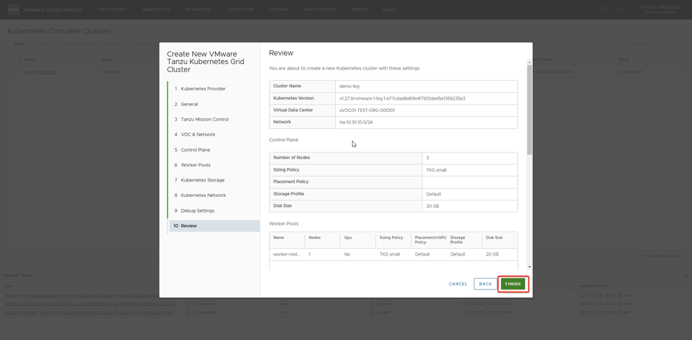Navigate to step 6 Worker Pools
The image size is (692, 340).
point(195,165)
